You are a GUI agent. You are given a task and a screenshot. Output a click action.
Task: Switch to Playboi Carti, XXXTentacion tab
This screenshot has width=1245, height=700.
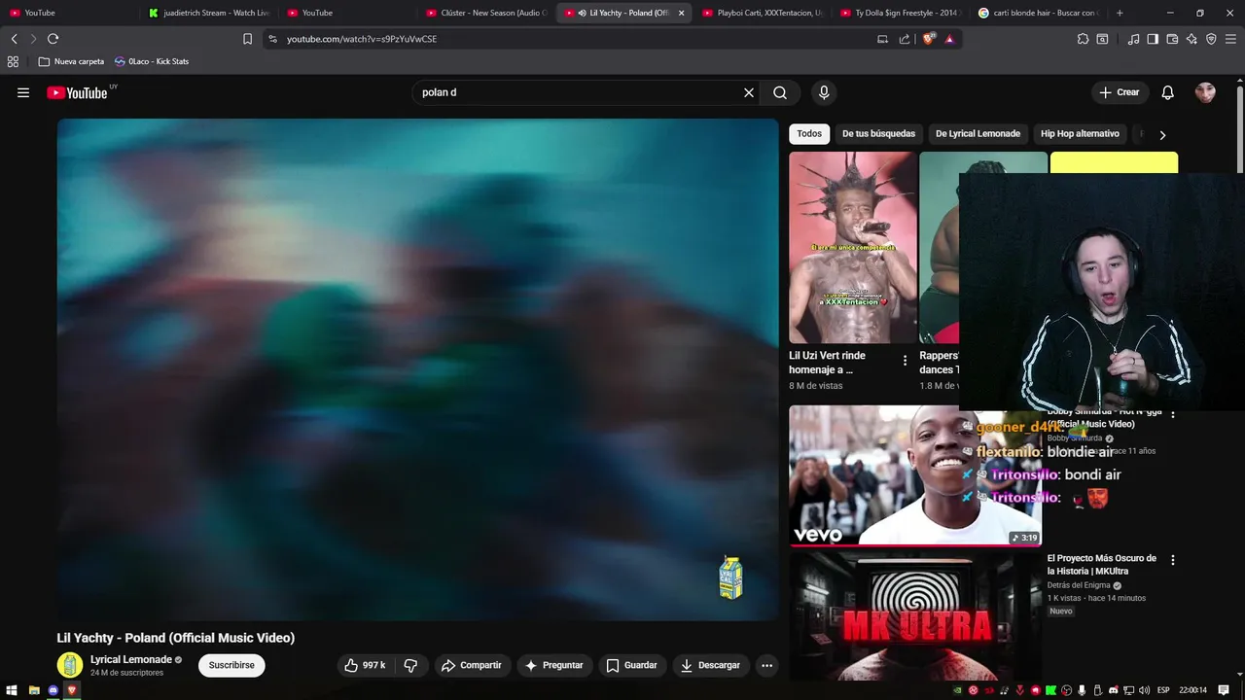[x=763, y=13]
